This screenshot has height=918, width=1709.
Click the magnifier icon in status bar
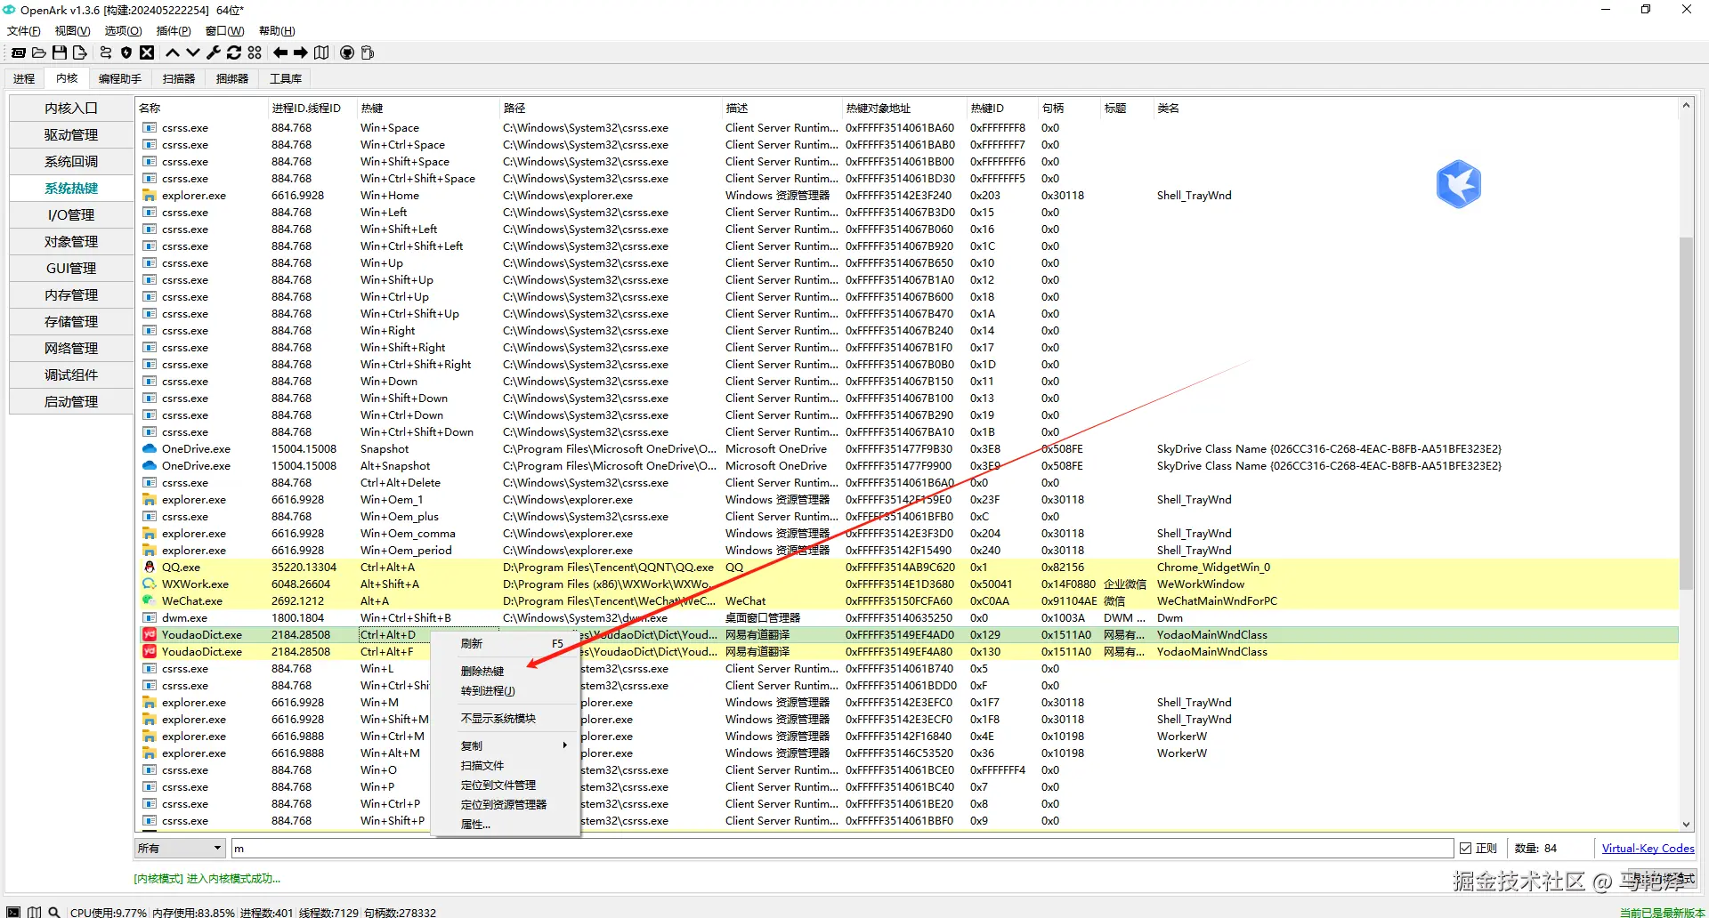point(54,912)
